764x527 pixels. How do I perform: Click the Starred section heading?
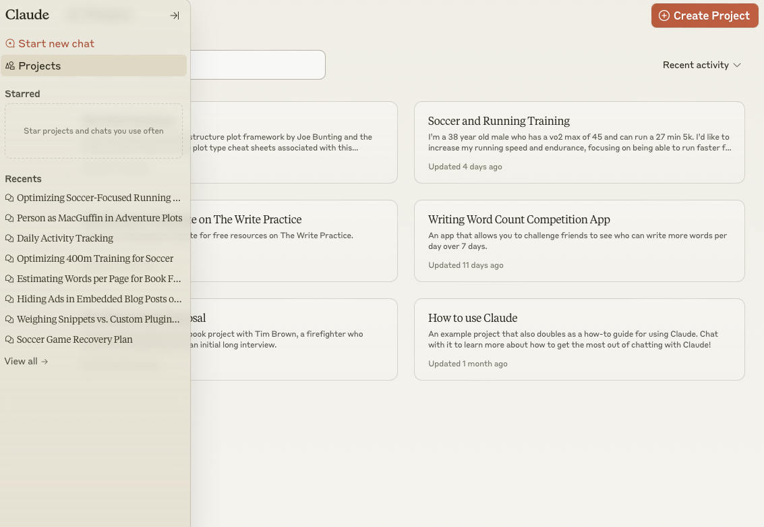pyautogui.click(x=22, y=94)
